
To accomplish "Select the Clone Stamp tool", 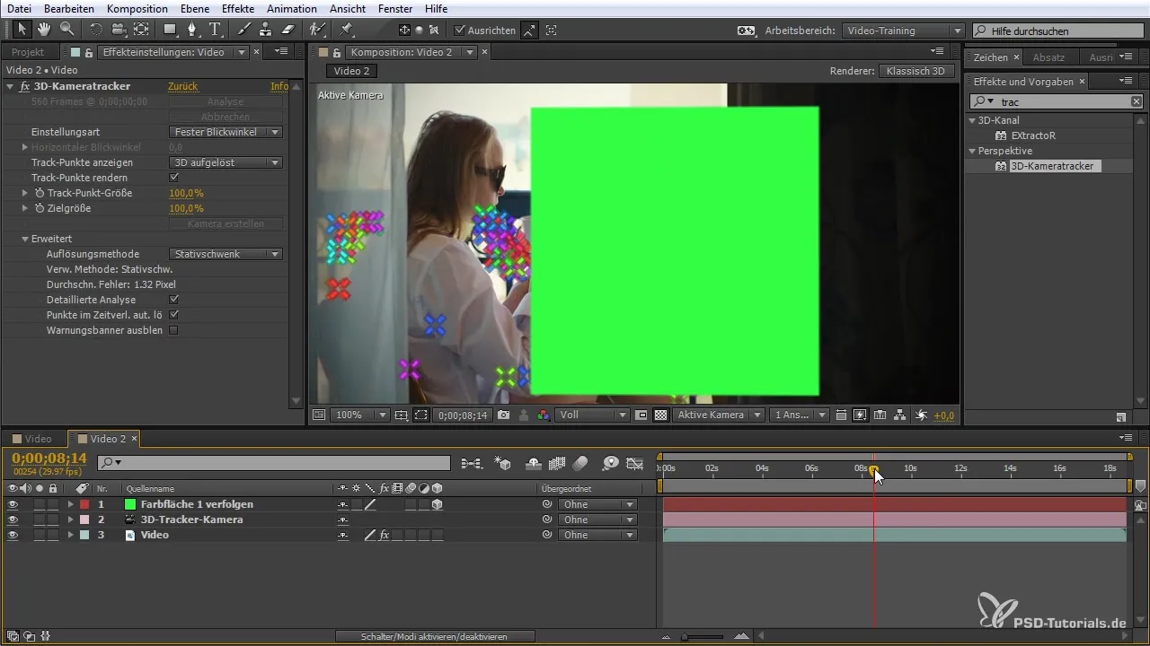I will (x=266, y=30).
